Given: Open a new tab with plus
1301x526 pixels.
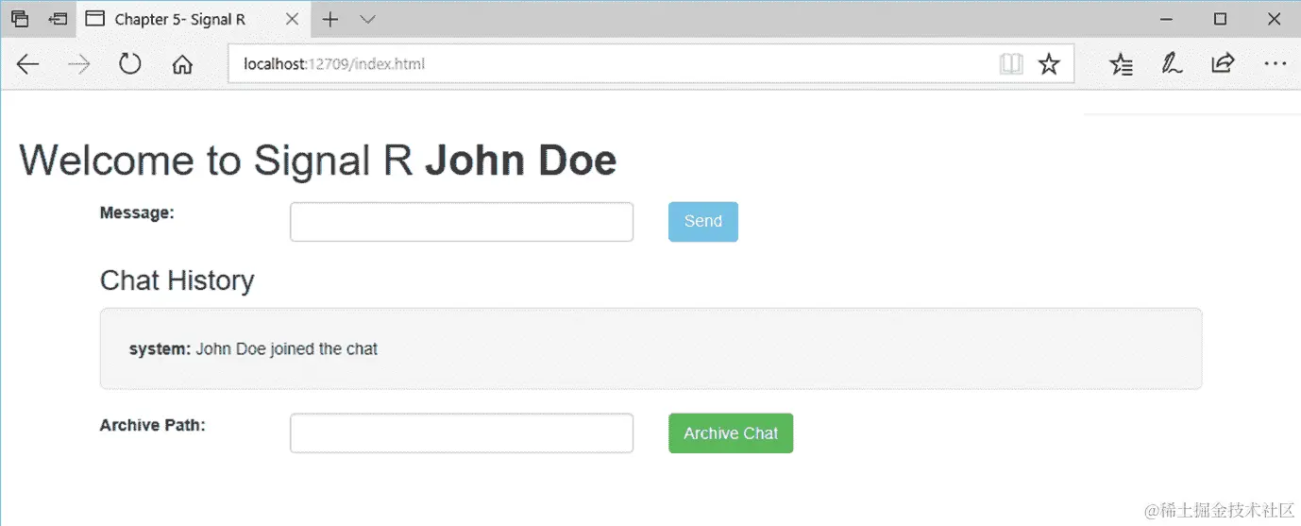Looking at the screenshot, I should 330,19.
